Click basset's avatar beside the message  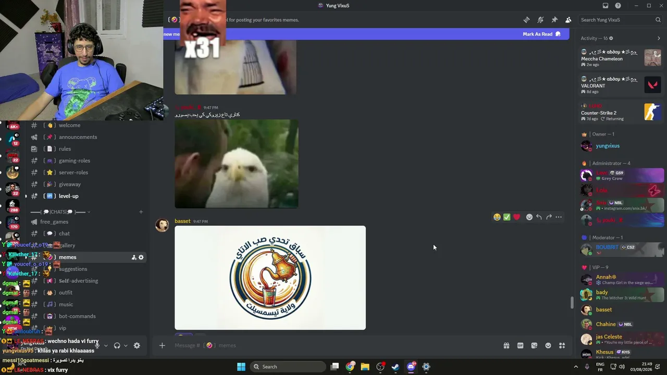pyautogui.click(x=162, y=225)
